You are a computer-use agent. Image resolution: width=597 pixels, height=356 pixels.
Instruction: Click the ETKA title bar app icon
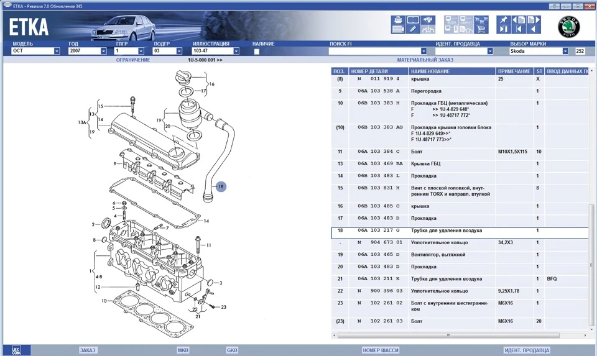[x=7, y=6]
